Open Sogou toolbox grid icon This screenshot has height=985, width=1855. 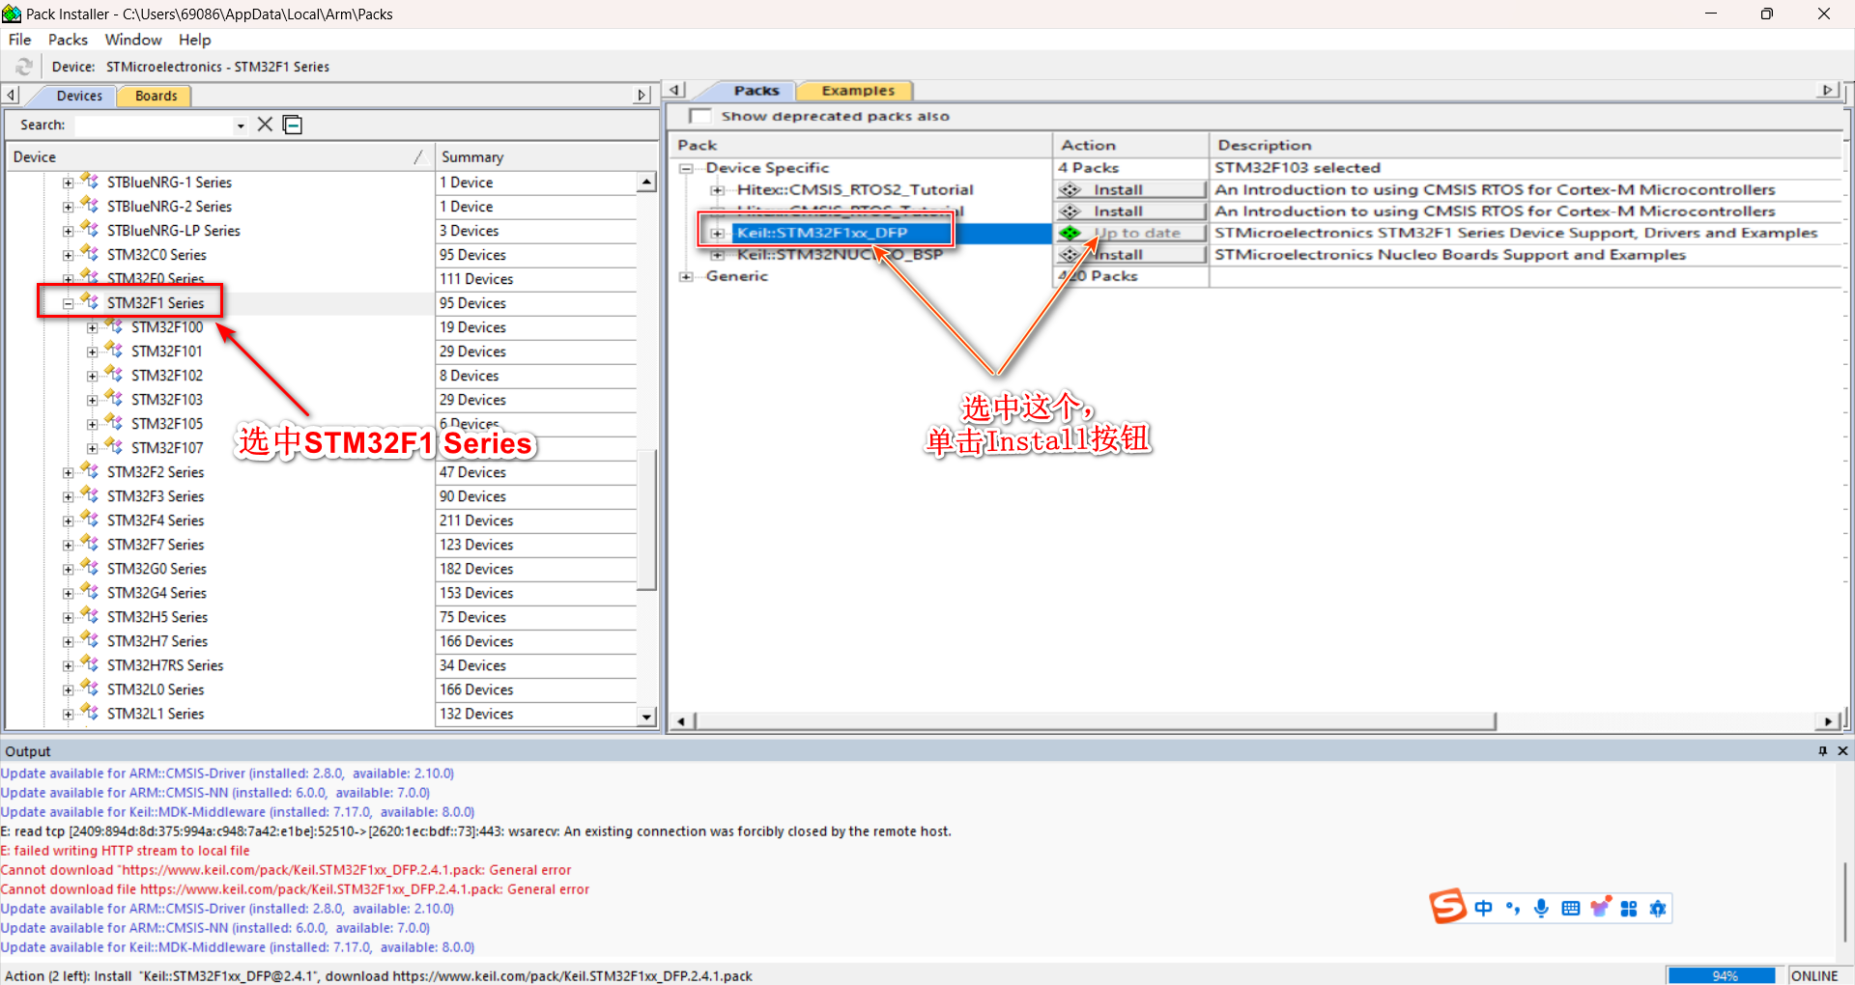pyautogui.click(x=1629, y=909)
